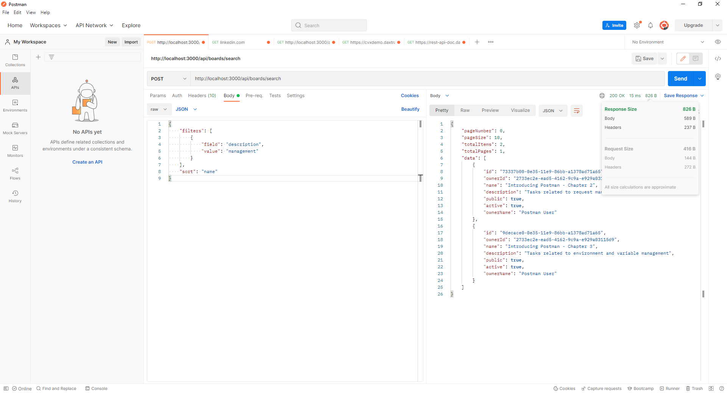The width and height of the screenshot is (727, 393).
Task: Click the Import button
Action: 131,42
